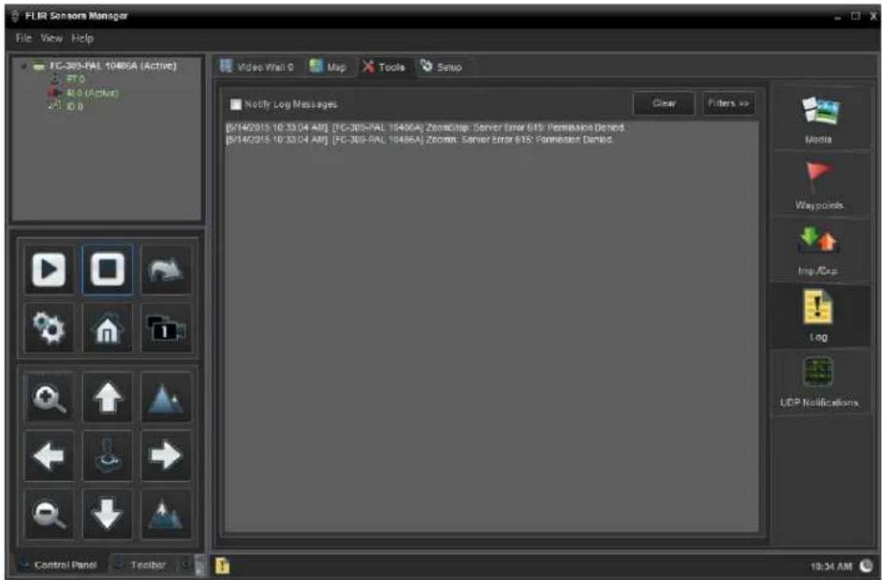Tilt camera up with the up arrow

[x=108, y=398]
